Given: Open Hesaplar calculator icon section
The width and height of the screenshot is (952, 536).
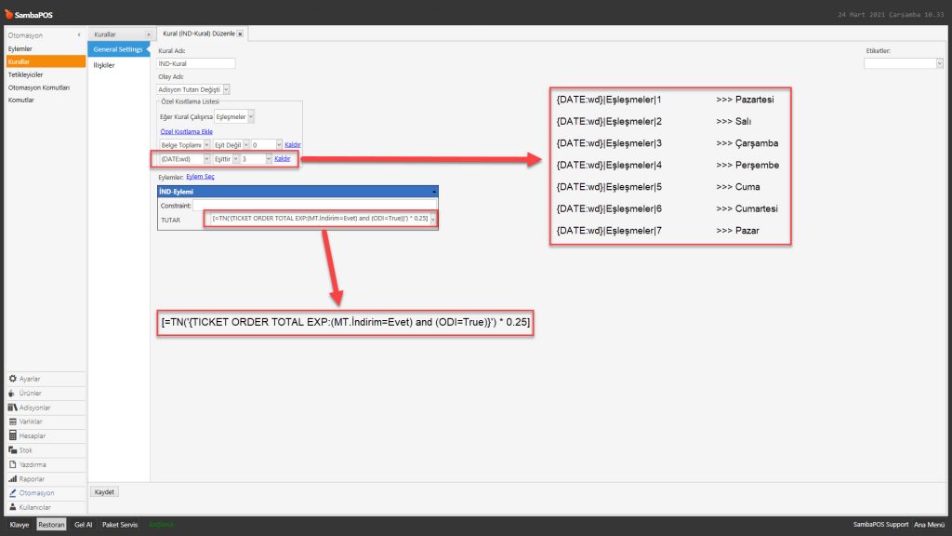Looking at the screenshot, I should (13, 435).
